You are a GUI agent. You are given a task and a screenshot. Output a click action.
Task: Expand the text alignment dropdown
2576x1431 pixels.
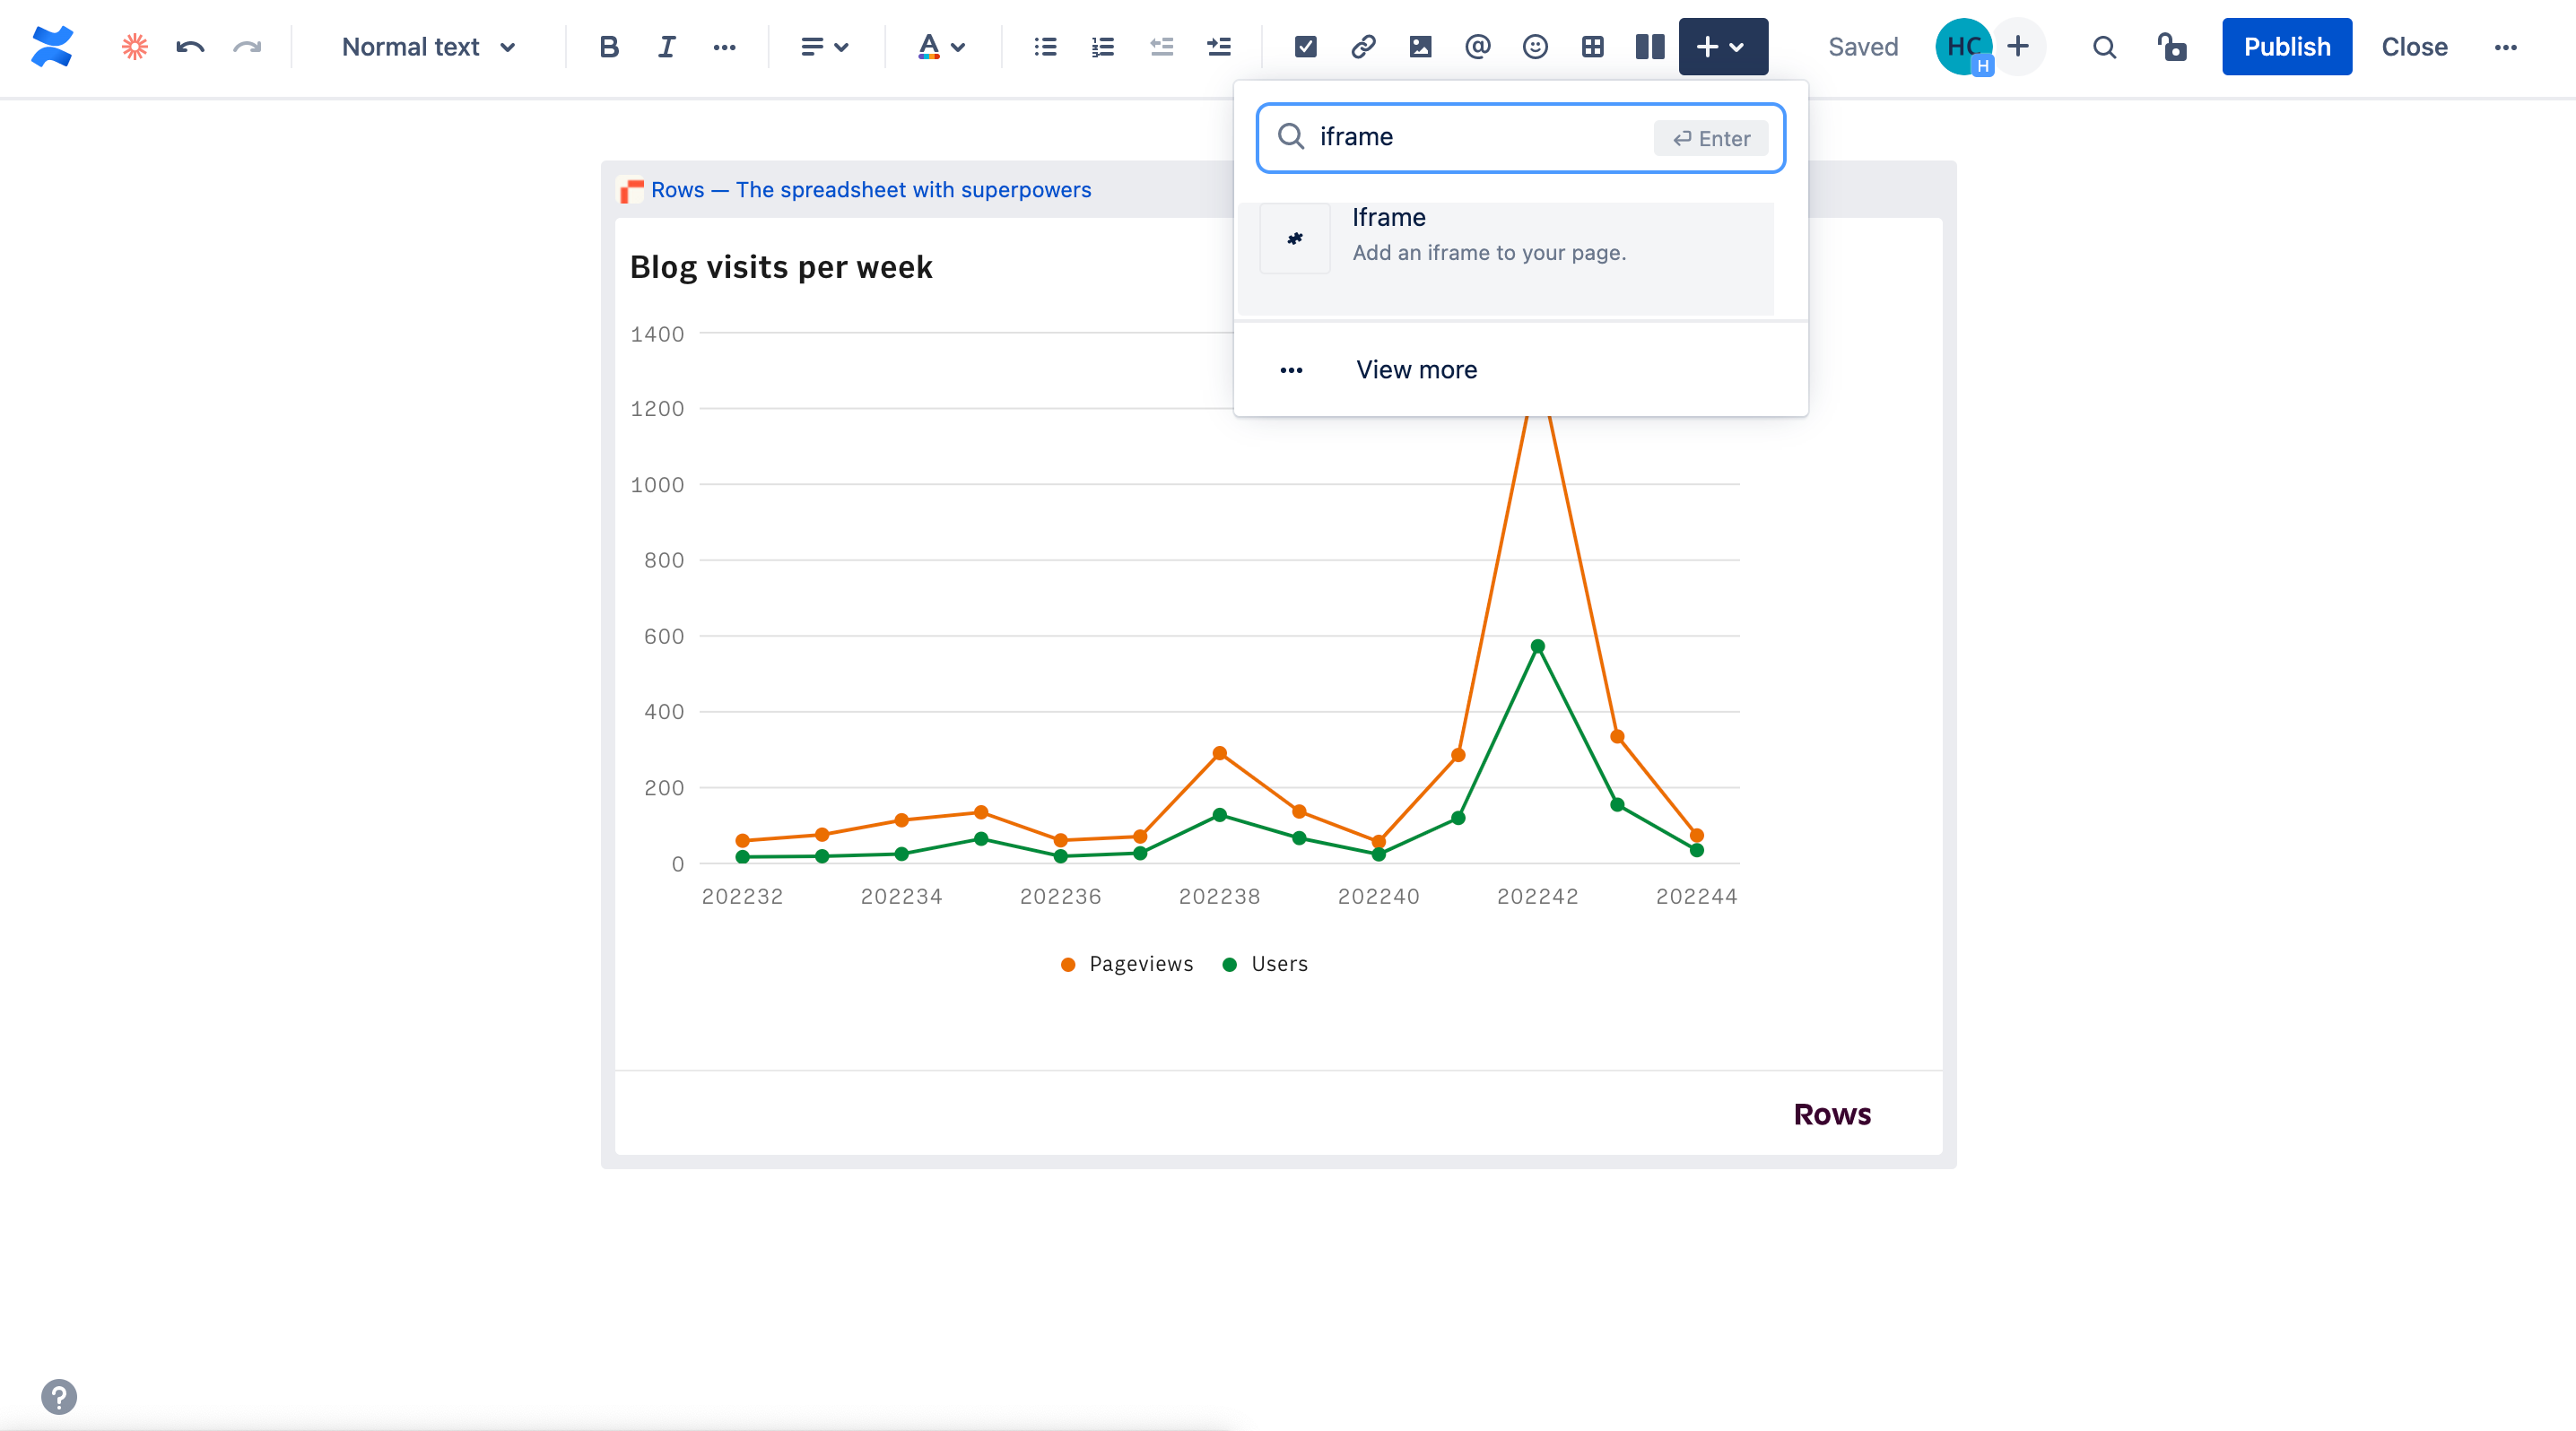click(x=824, y=47)
